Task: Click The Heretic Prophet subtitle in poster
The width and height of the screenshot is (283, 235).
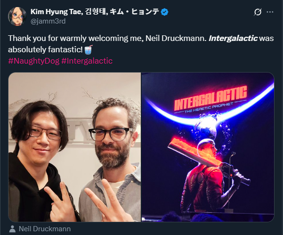Action: 209,108
